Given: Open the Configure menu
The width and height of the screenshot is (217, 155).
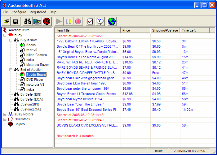Looking at the screenshot, I should tap(19, 12).
